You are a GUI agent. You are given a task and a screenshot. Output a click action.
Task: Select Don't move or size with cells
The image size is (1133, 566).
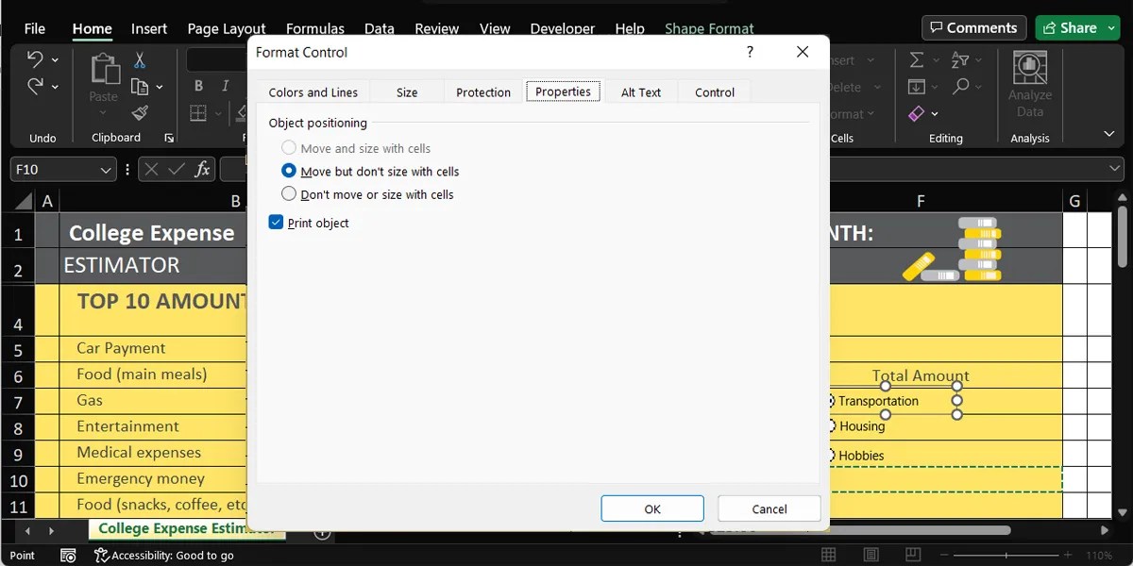coord(289,194)
